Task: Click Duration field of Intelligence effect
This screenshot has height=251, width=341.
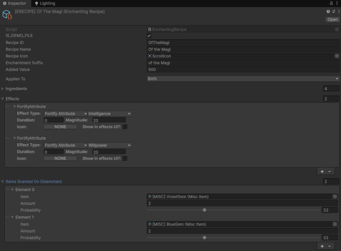Action: 54,120
